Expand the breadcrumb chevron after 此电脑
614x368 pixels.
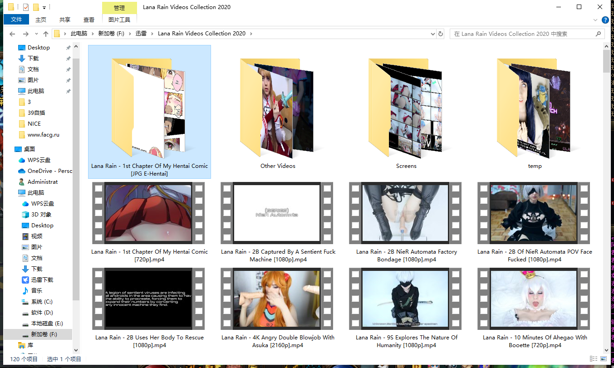coord(92,34)
